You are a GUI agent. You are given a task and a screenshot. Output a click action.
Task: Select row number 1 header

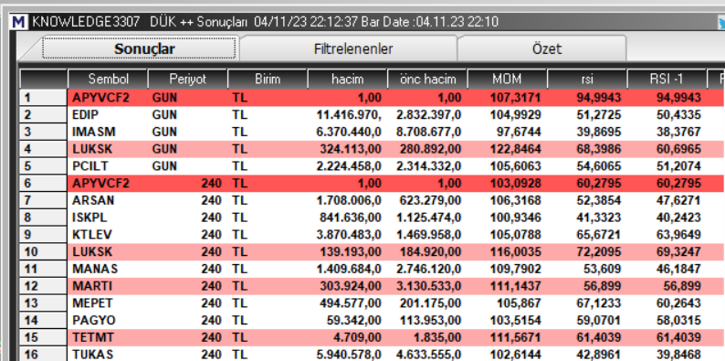click(44, 98)
